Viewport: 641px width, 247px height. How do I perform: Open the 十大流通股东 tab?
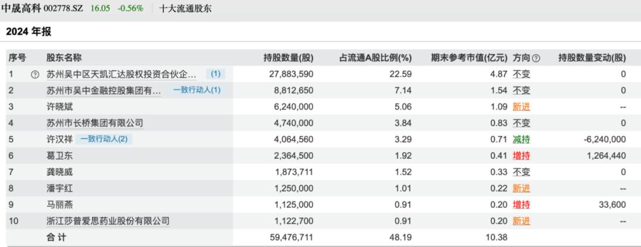185,9
